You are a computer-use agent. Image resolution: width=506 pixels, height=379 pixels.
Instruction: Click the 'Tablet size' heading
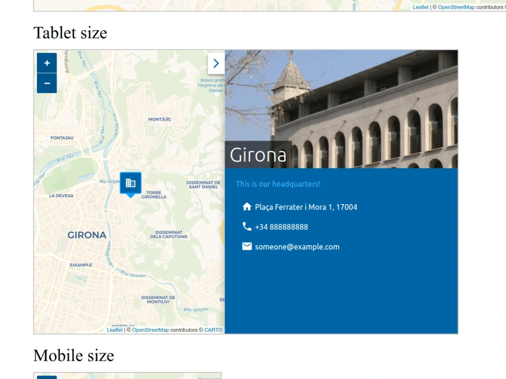70,33
